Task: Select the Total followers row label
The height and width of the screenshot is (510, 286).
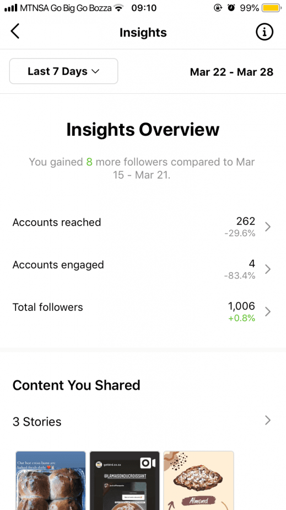Action: (48, 307)
